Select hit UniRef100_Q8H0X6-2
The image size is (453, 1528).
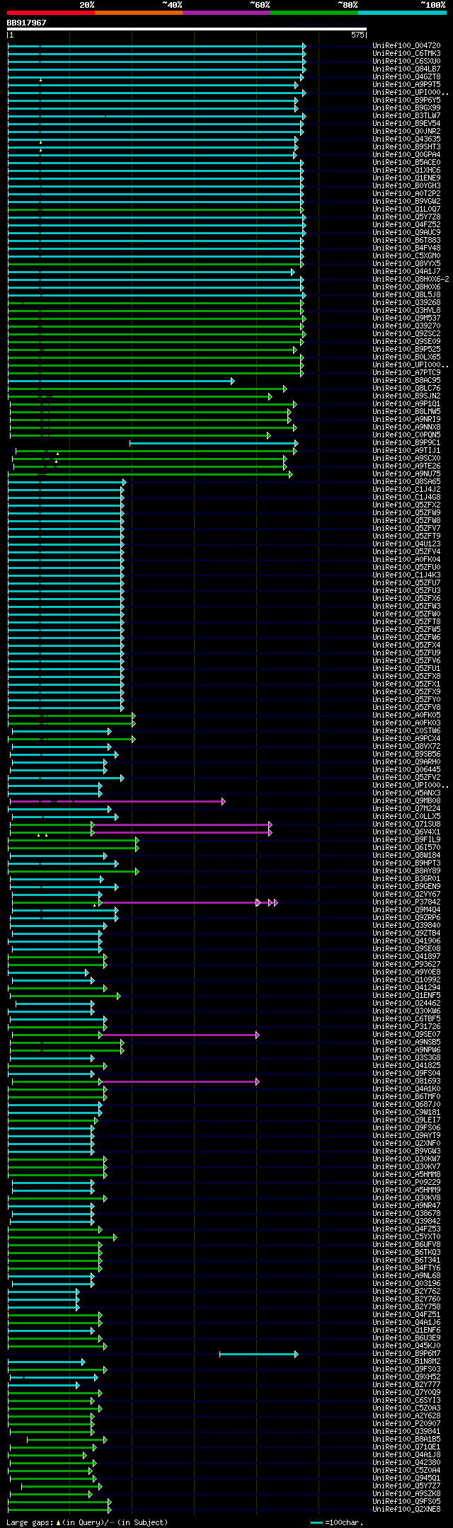[411, 279]
